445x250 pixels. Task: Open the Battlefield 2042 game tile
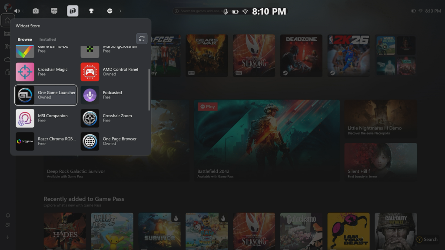[267, 140]
